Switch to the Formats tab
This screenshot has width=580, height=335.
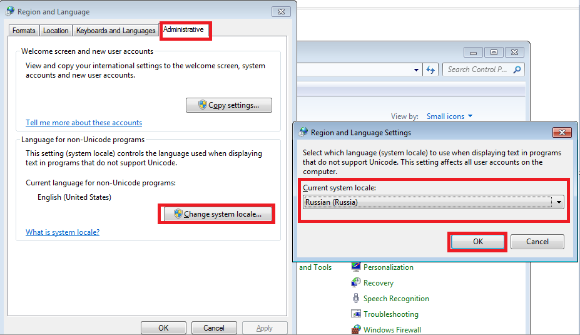point(24,31)
